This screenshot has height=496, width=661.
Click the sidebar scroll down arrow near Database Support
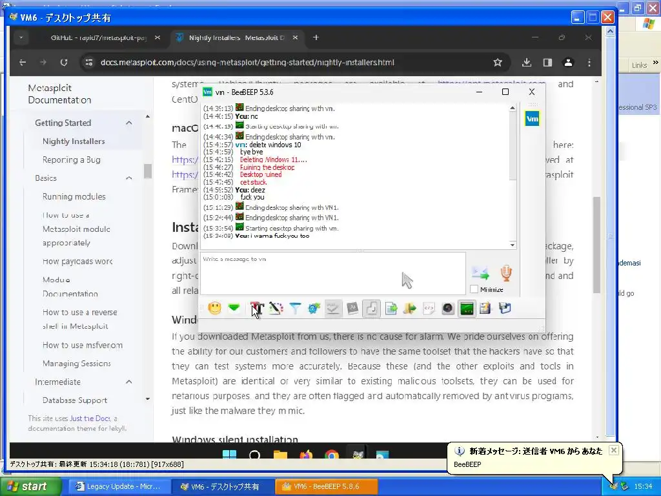(x=148, y=399)
